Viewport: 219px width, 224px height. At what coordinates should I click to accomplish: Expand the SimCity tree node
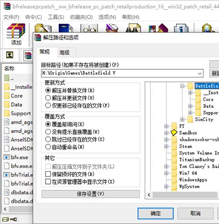click(x=182, y=119)
